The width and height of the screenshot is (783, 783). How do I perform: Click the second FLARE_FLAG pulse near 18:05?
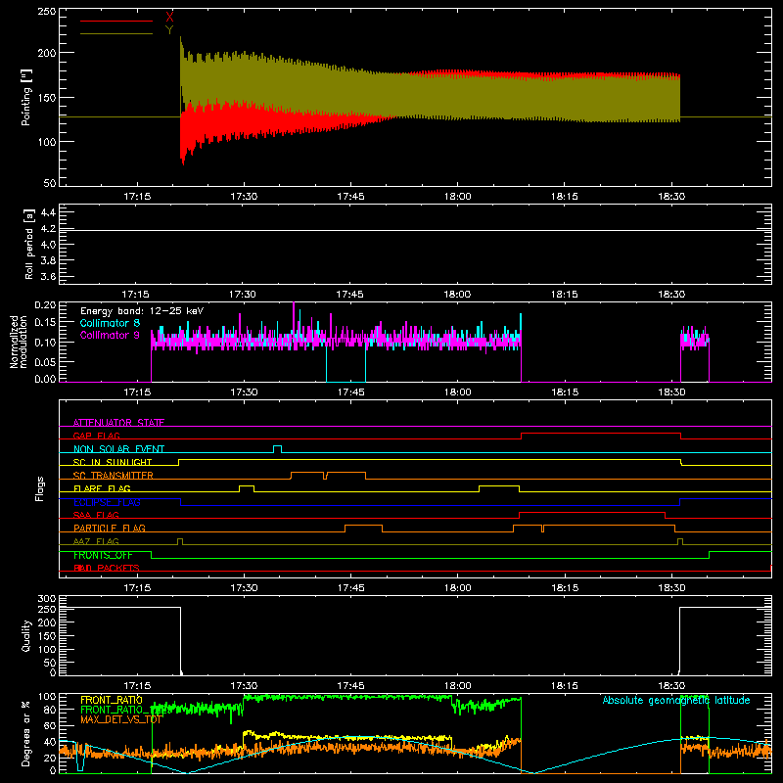(499, 488)
